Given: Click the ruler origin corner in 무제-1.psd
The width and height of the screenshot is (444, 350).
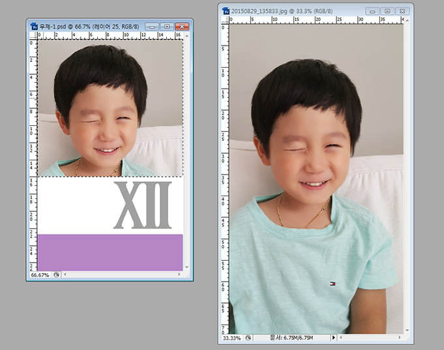Looking at the screenshot, I should (33, 35).
